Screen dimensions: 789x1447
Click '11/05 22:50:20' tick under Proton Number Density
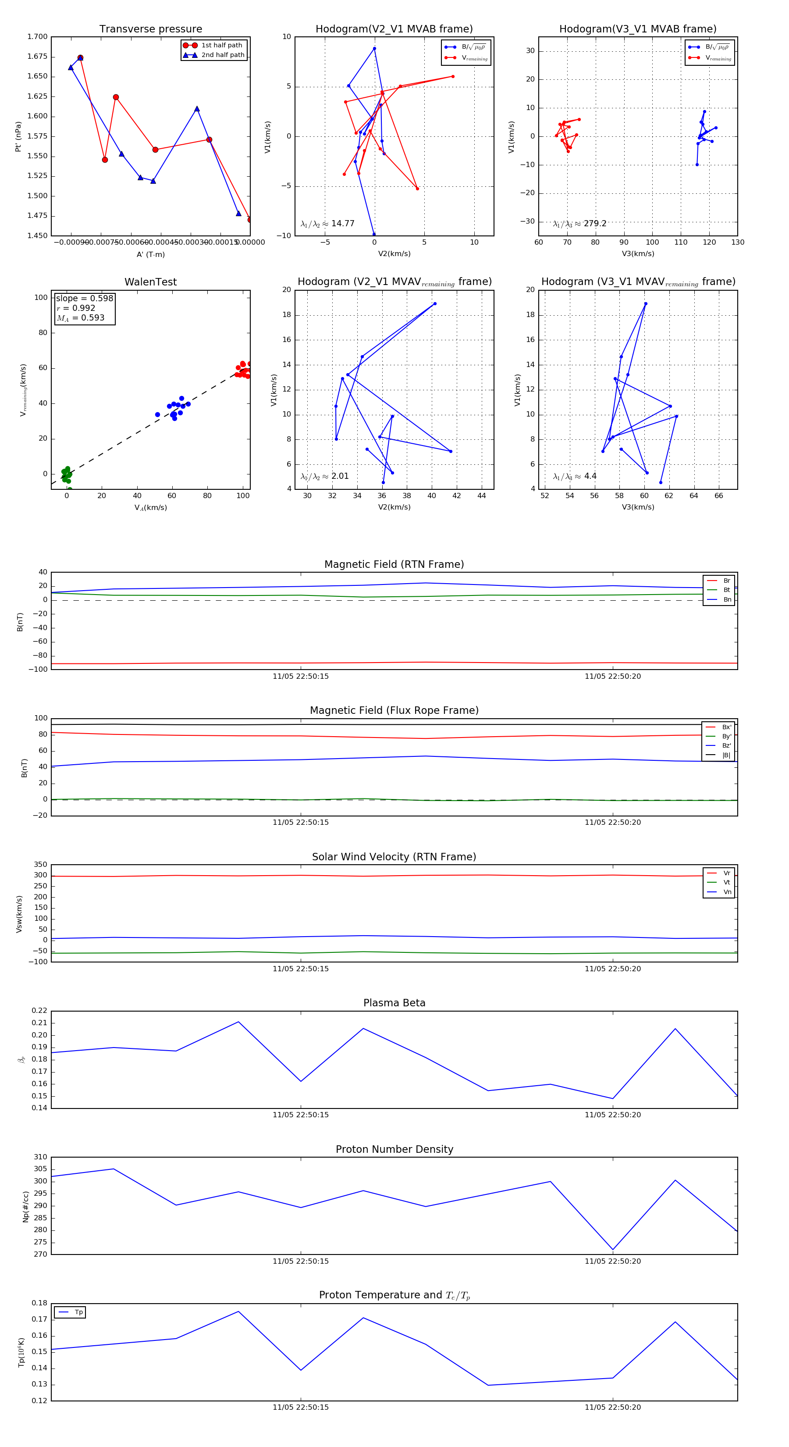(x=613, y=1261)
